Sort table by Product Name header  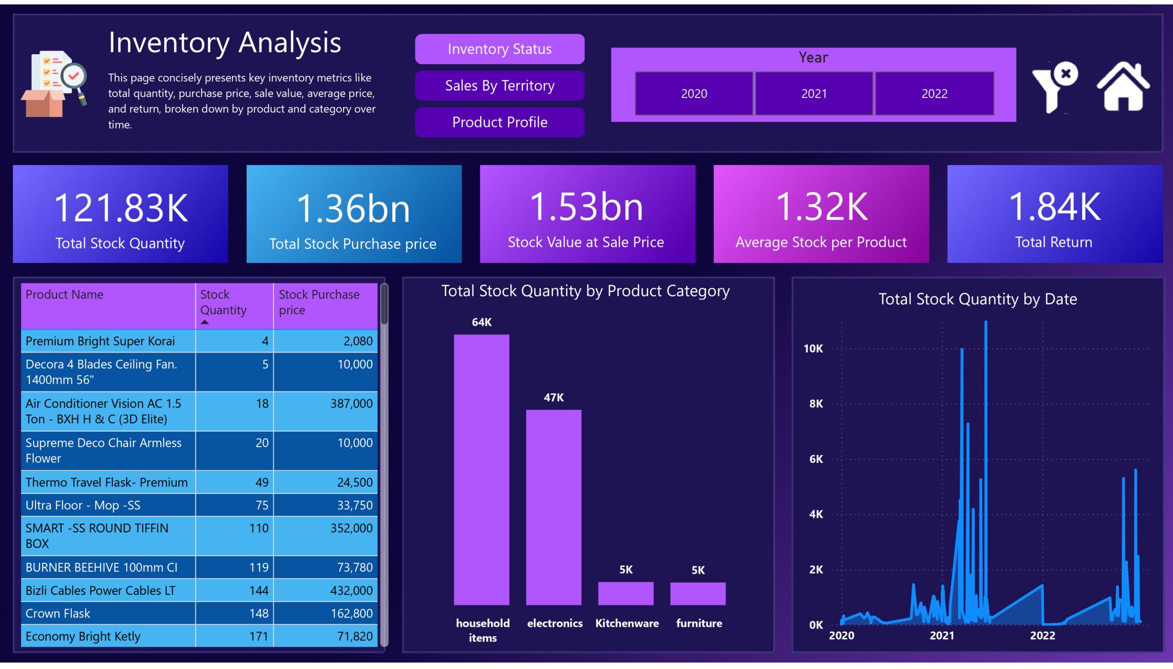[108, 306]
